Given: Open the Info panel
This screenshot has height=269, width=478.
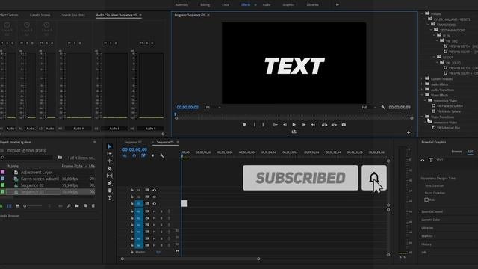Looking at the screenshot, I should (x=424, y=253).
